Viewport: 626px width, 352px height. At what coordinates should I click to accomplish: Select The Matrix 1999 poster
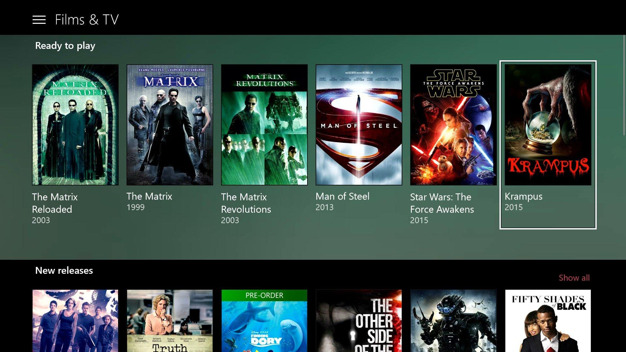[170, 125]
